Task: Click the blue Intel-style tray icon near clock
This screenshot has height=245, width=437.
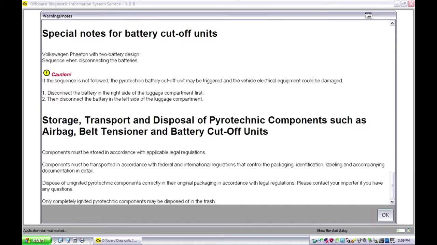Action: coord(387,241)
